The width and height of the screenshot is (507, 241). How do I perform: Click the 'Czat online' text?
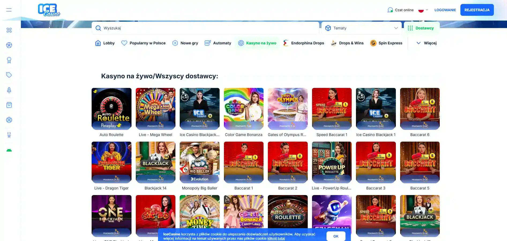[404, 10]
